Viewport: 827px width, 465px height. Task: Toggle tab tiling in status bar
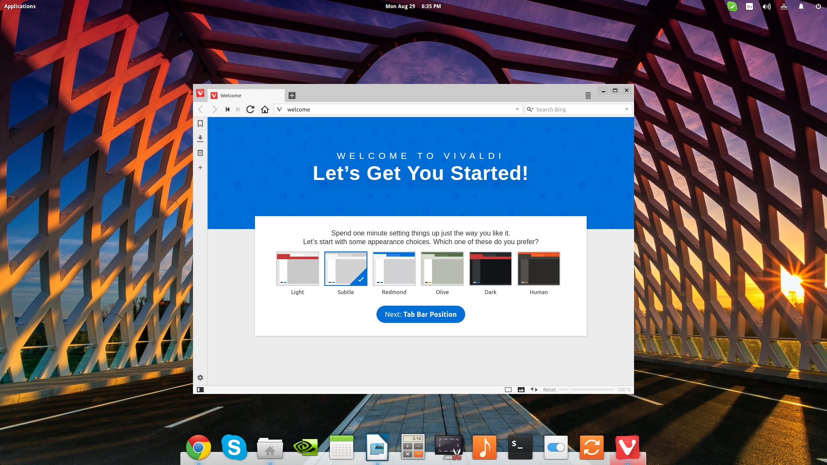point(508,390)
